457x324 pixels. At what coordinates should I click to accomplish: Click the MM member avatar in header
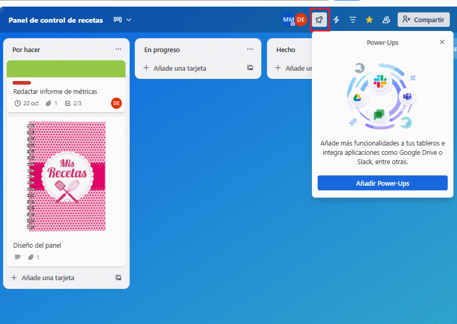288,20
